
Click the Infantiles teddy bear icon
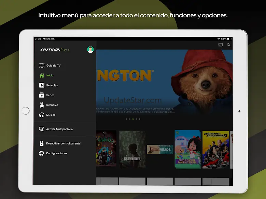42,105
